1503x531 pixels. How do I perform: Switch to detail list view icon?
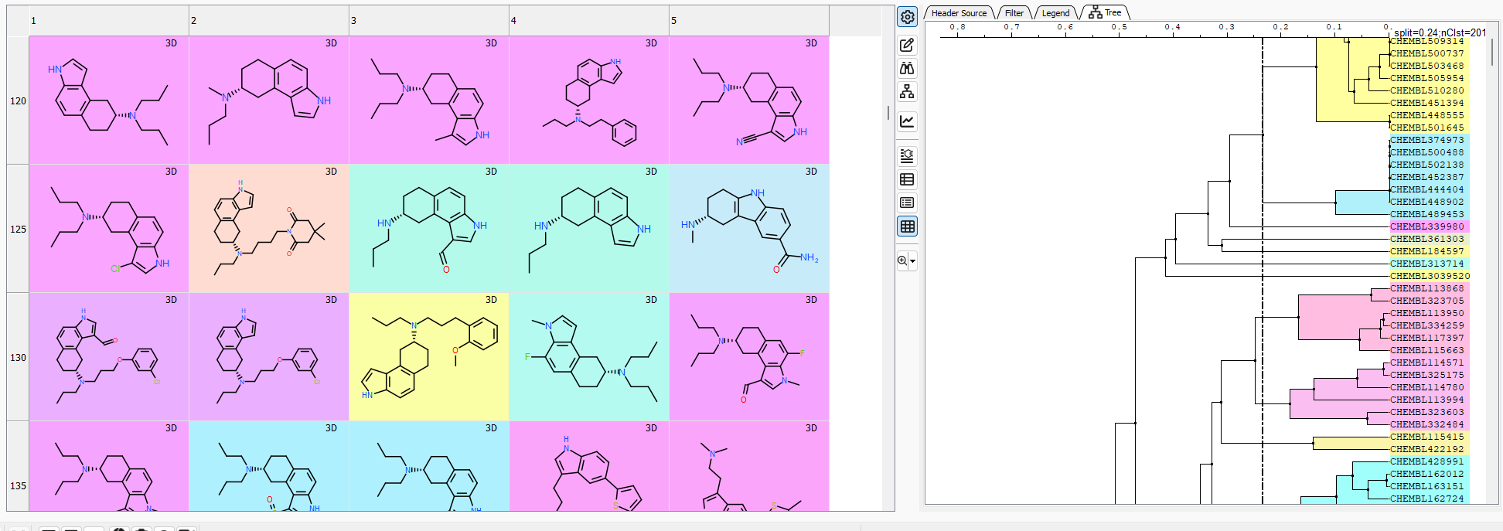(907, 203)
